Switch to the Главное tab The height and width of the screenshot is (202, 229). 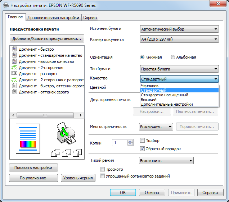[15, 17]
